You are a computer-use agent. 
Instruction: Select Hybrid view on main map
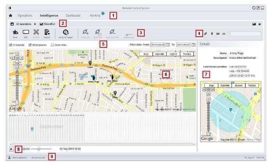(x=173, y=54)
